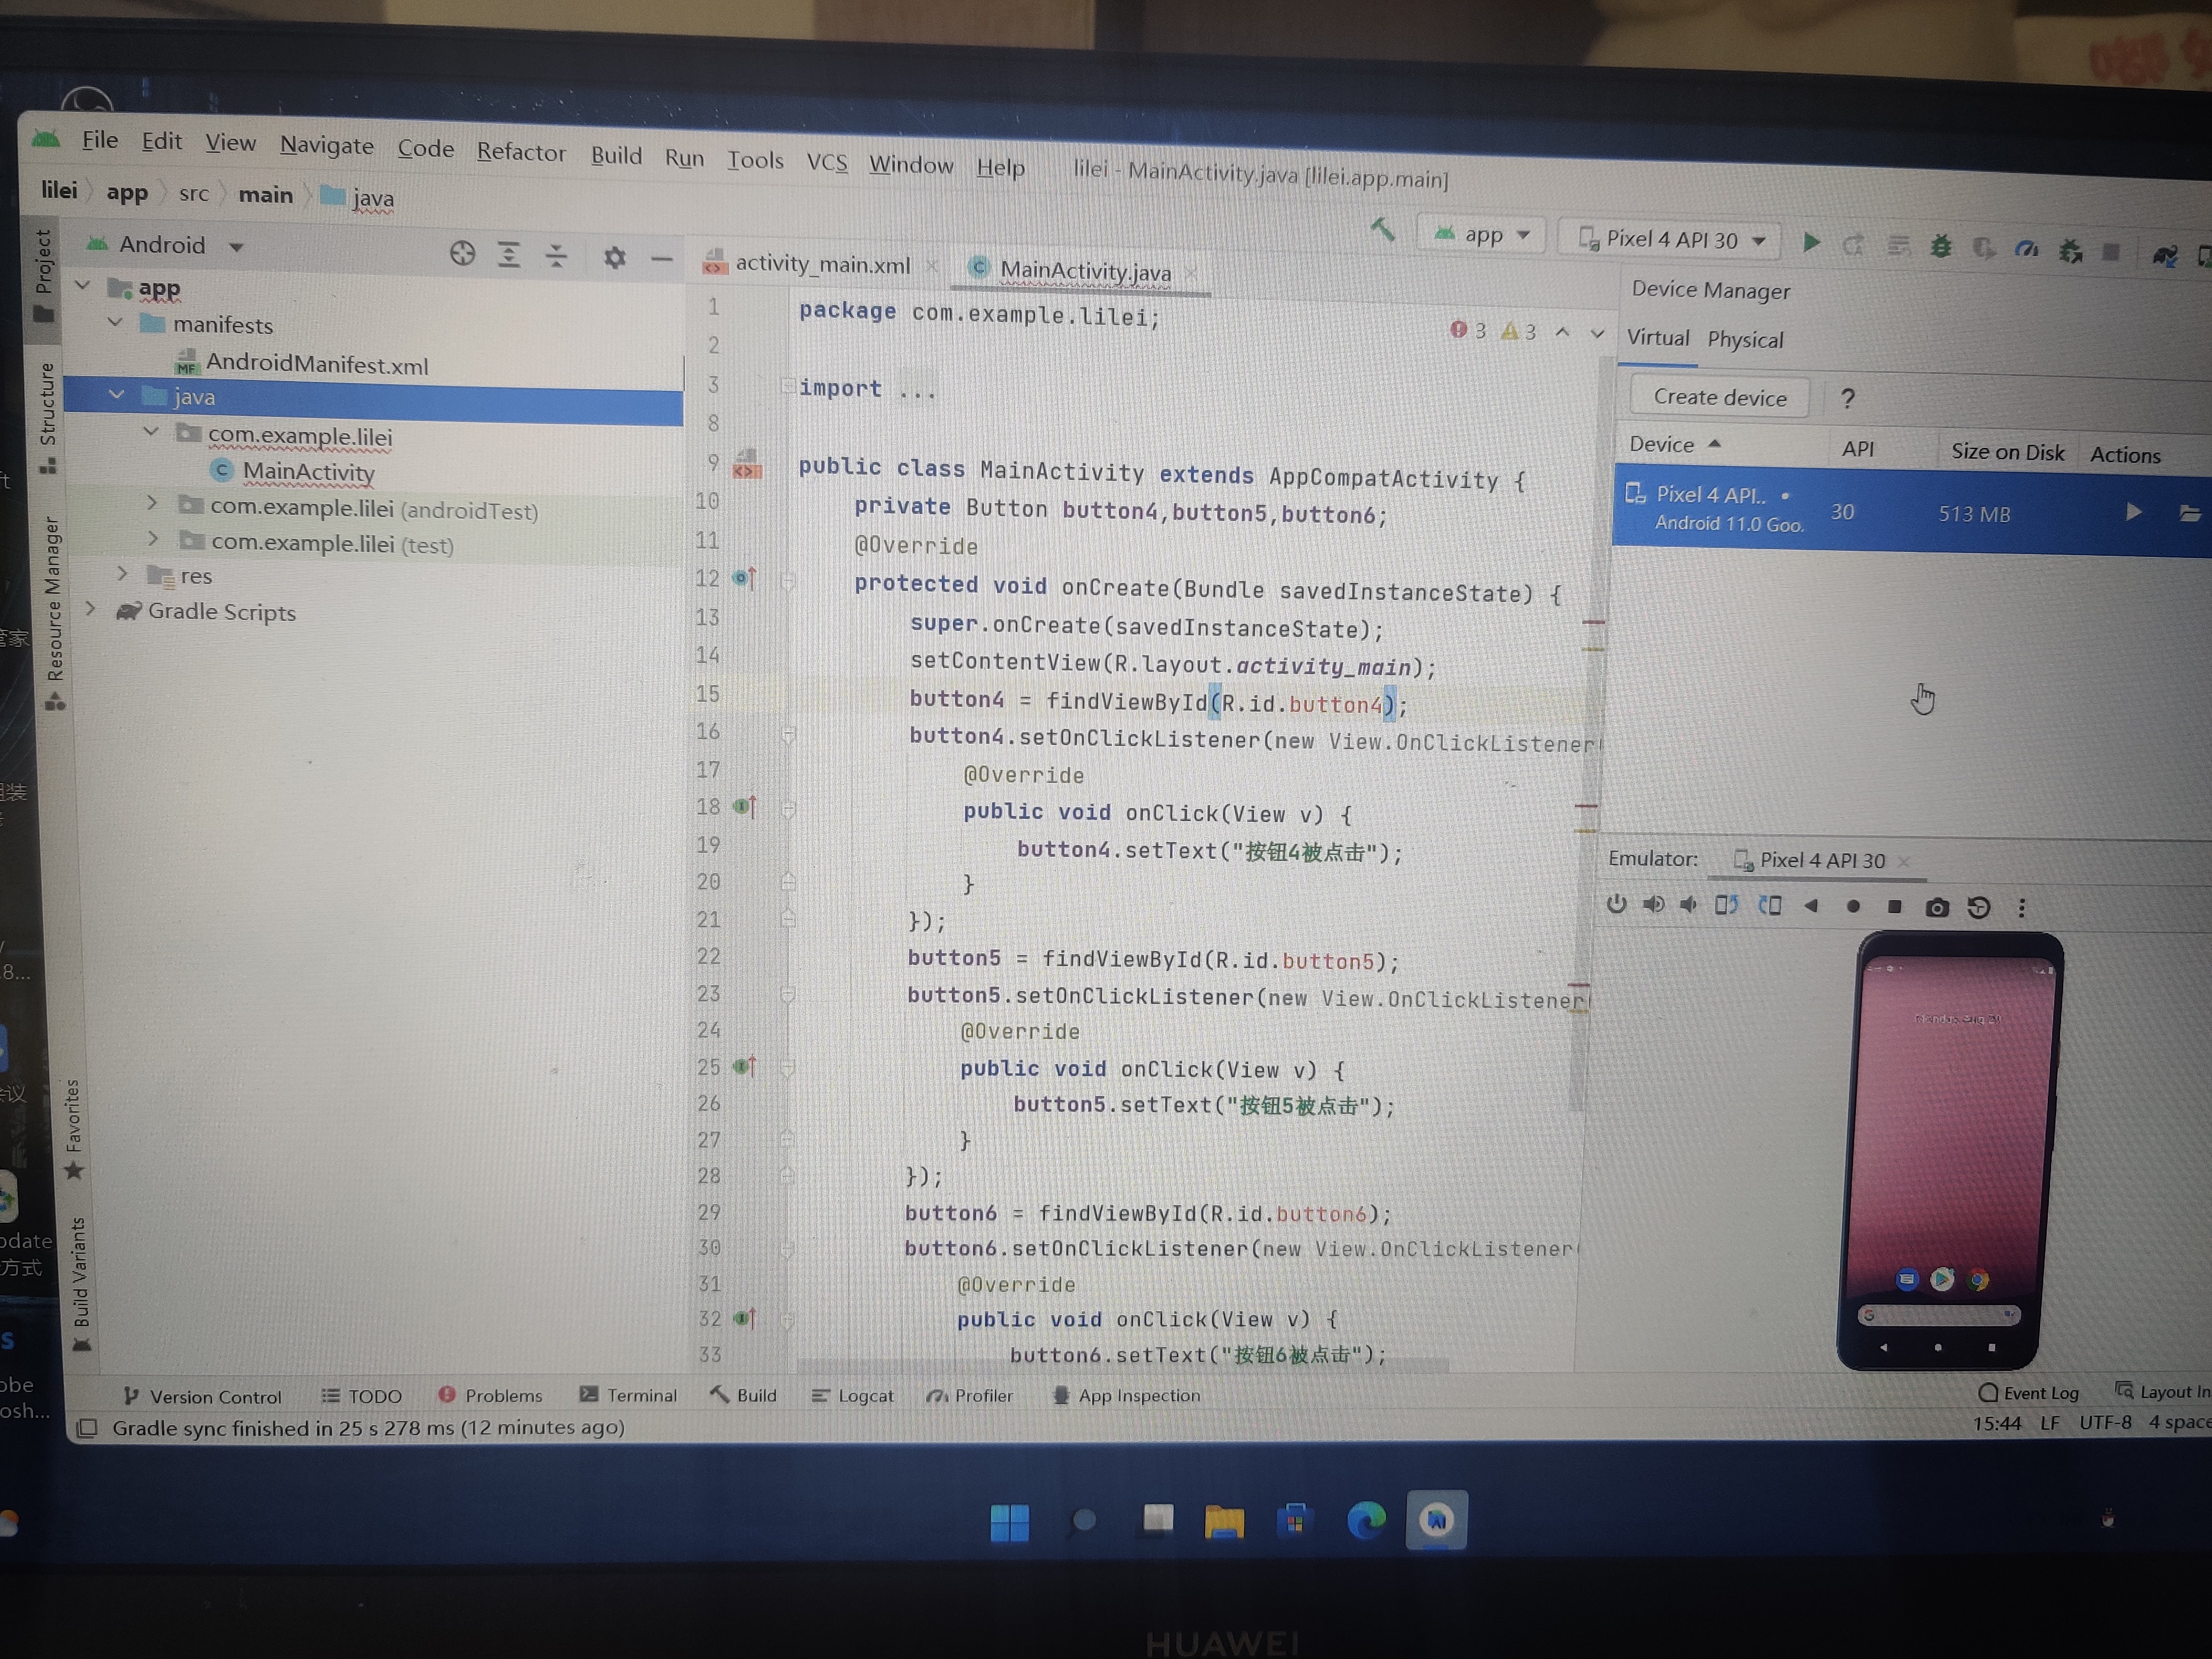The image size is (2212, 1659).
Task: Click the Stop app square icon
Action: coord(2111,252)
